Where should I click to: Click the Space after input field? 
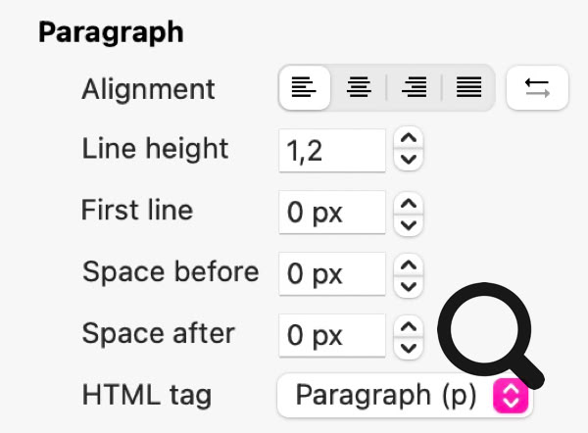point(332,336)
